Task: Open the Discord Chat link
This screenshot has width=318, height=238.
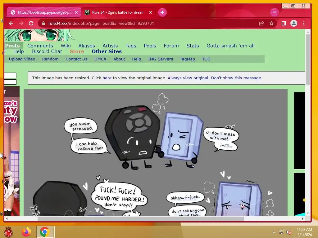Action: click(47, 51)
